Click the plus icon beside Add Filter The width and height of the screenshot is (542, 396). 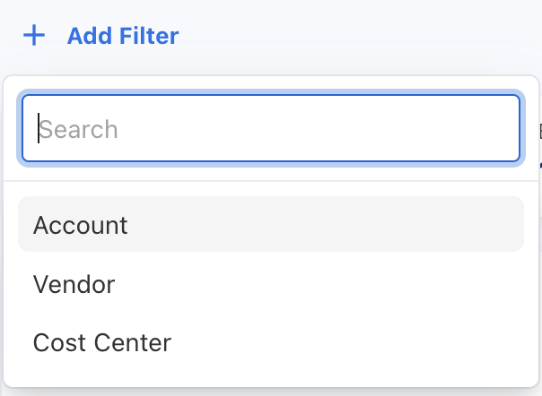coord(34,36)
